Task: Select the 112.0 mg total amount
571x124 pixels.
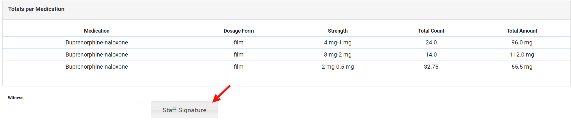Action: [522, 55]
